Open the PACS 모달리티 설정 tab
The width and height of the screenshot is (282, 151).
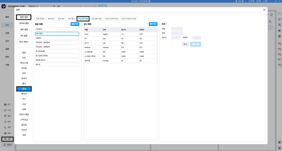click(129, 19)
